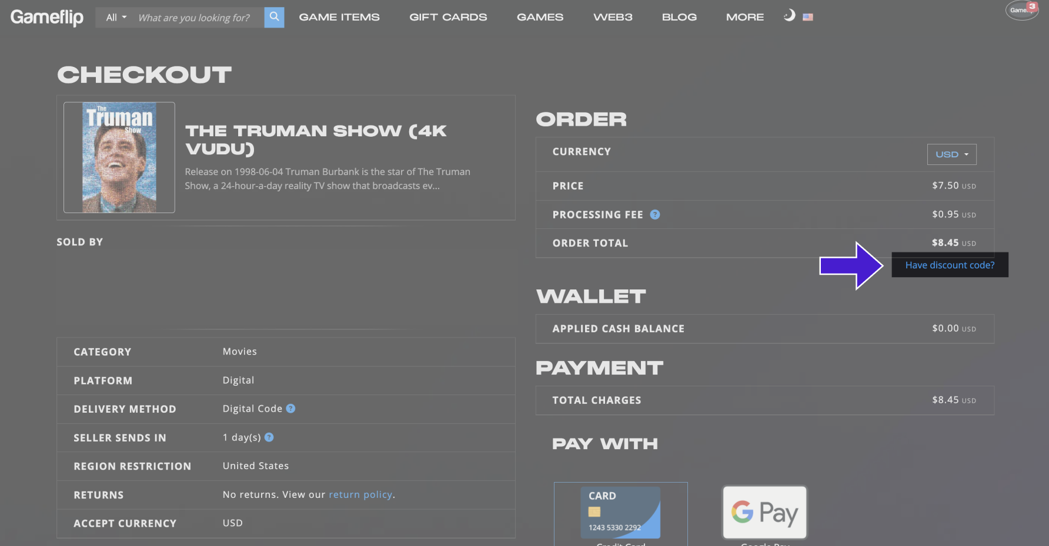
Task: Click The Truman Show listing title
Action: pyautogui.click(x=316, y=140)
